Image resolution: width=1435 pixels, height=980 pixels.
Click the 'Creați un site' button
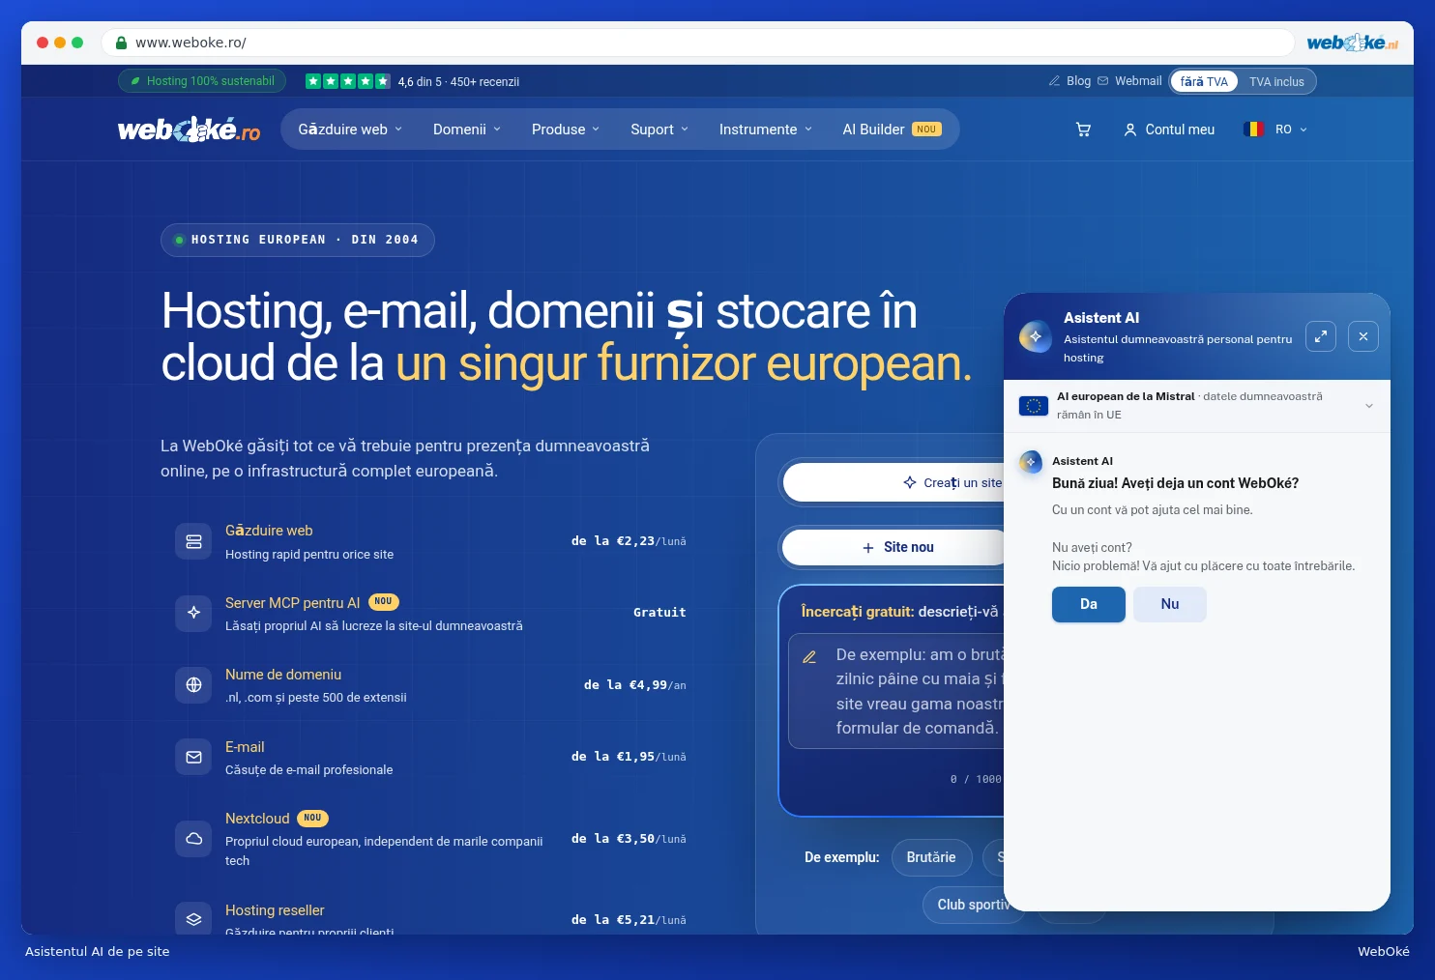[893, 482]
